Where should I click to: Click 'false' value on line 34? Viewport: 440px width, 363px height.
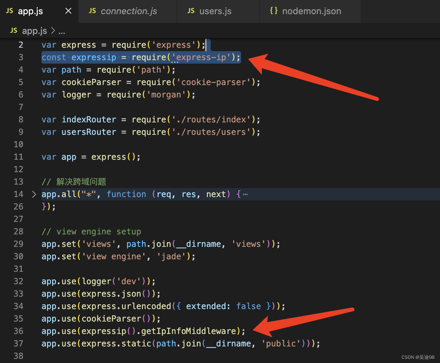tap(249, 306)
